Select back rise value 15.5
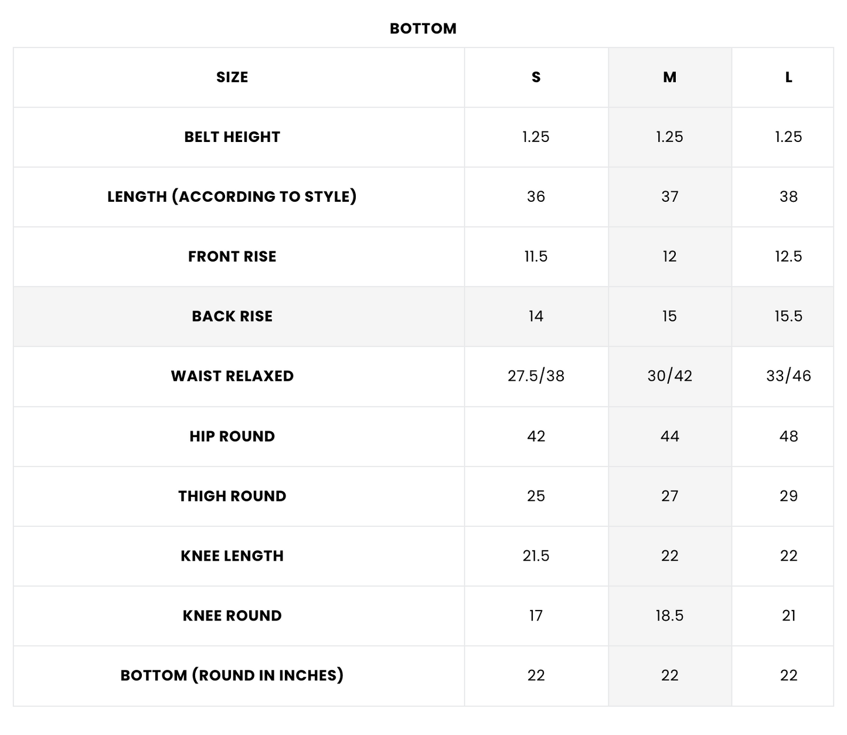Screen dimensions: 847x735 click(788, 317)
